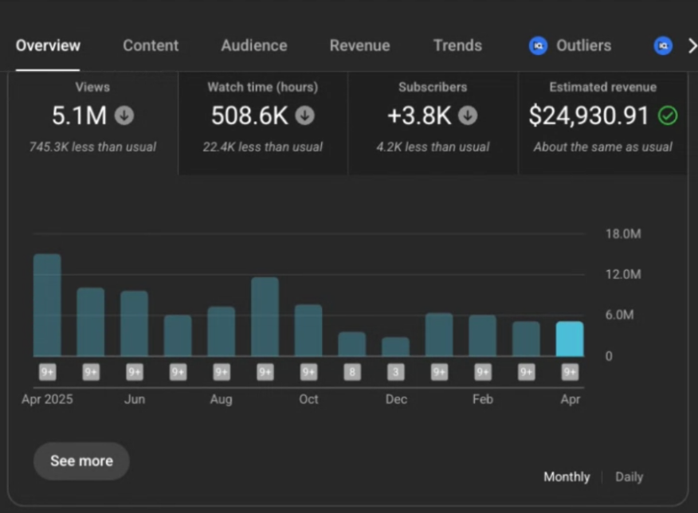The image size is (698, 513).
Task: Click the 18.0M axis label
Action: [623, 234]
